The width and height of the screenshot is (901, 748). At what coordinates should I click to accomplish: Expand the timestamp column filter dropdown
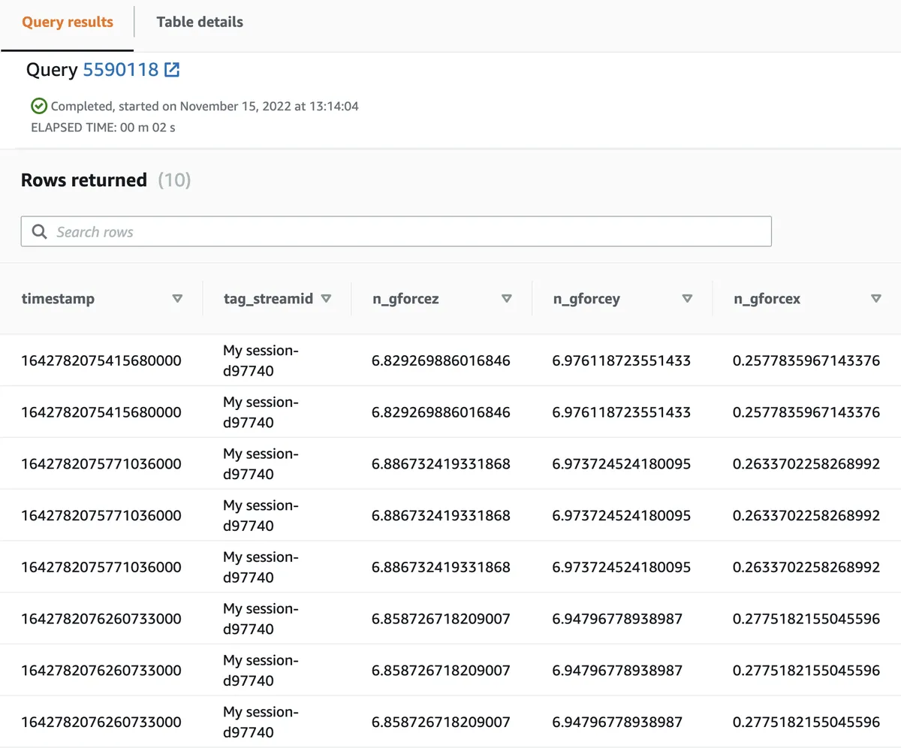tap(178, 298)
